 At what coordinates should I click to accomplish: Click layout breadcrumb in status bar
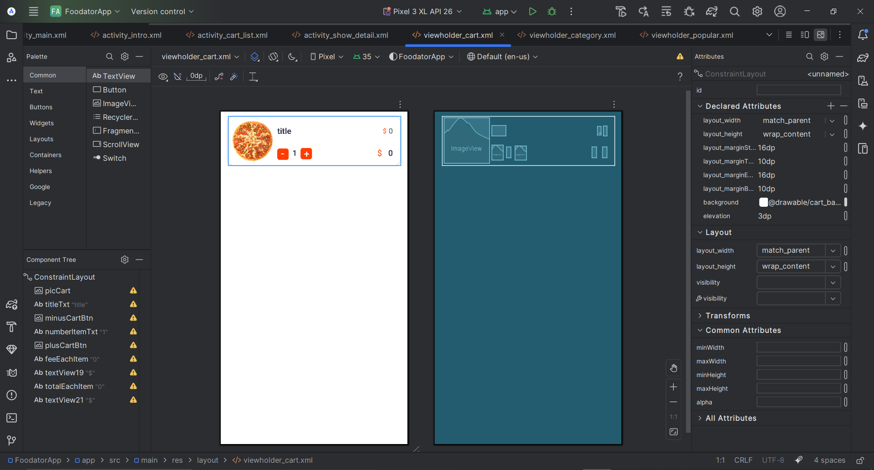coord(208,460)
